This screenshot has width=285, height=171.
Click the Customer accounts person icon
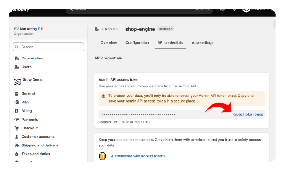tap(17, 137)
